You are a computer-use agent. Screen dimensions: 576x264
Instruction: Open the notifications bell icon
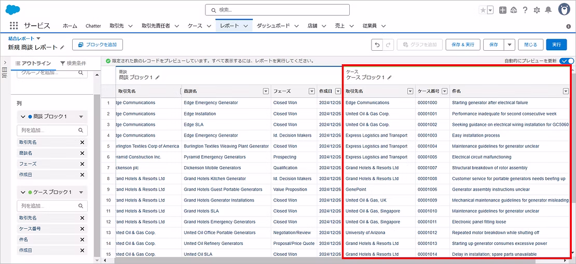pos(548,10)
